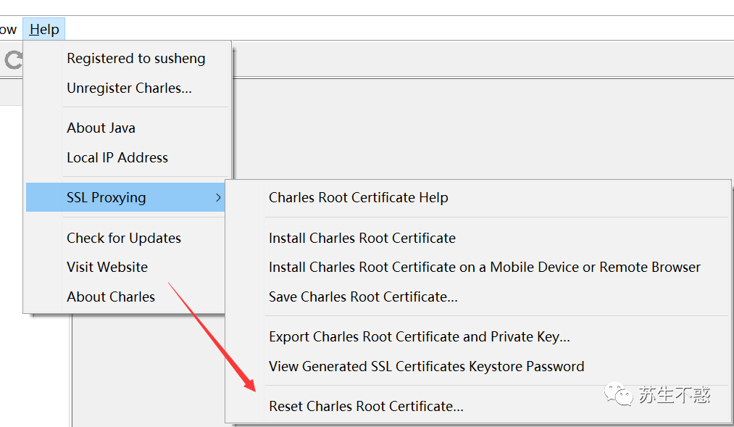View Generated SSL Certificates Keystore Password
The image size is (734, 427).
pyautogui.click(x=427, y=366)
